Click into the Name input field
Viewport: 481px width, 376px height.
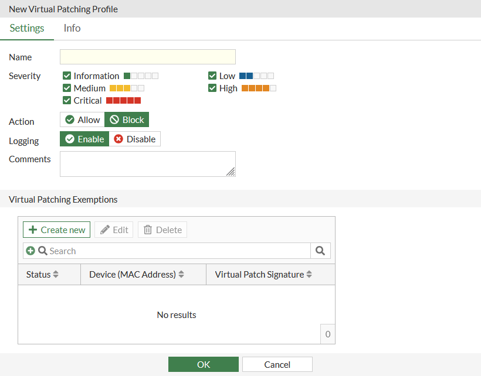coord(148,57)
